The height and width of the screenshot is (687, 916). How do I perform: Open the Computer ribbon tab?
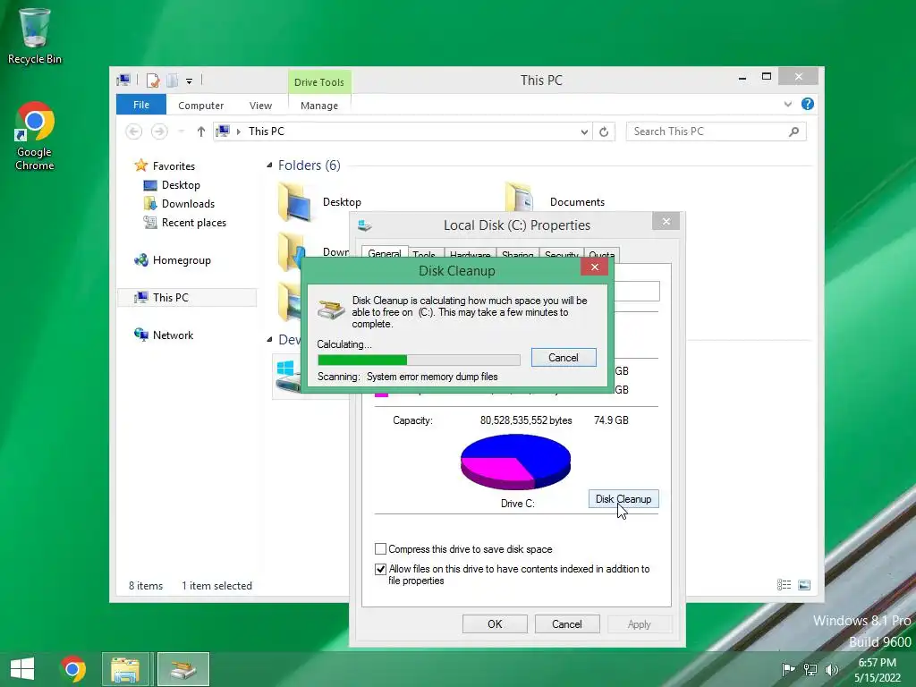click(x=200, y=106)
